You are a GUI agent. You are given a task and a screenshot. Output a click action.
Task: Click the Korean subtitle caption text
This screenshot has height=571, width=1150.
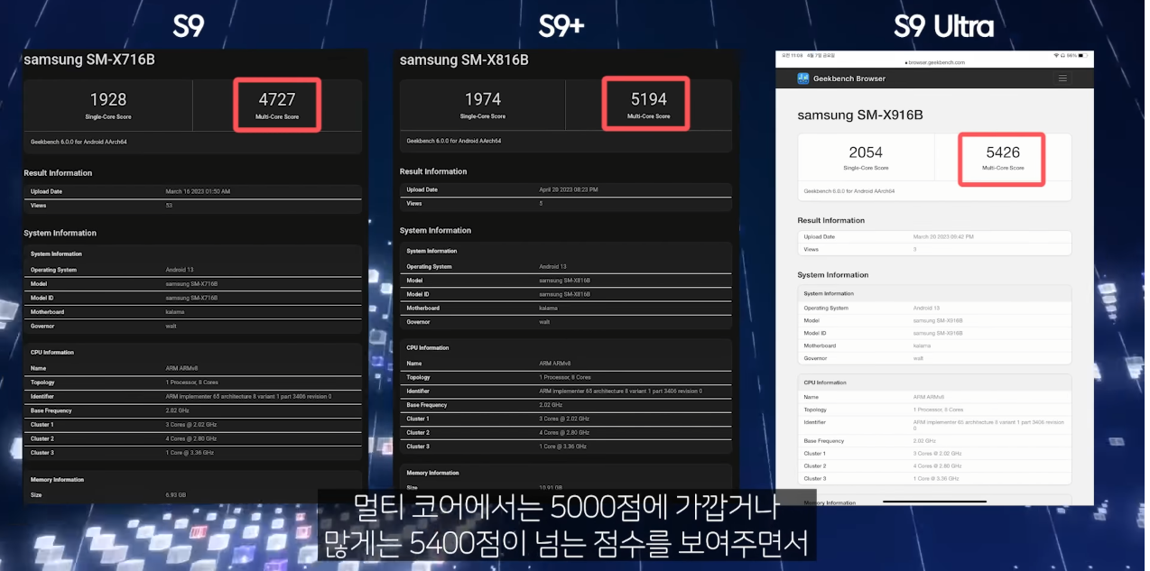(x=566, y=526)
